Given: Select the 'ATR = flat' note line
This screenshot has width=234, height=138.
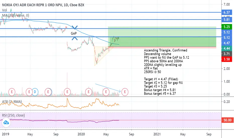Looking at the screenshot, I should [151, 68].
